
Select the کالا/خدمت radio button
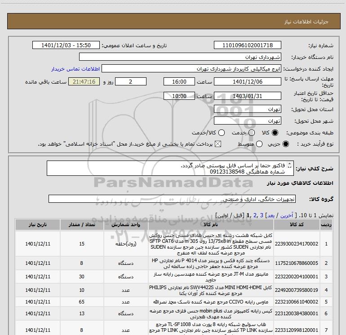tap(222, 133)
